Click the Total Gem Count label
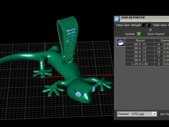This screenshot has height=127, width=169. [161, 25]
